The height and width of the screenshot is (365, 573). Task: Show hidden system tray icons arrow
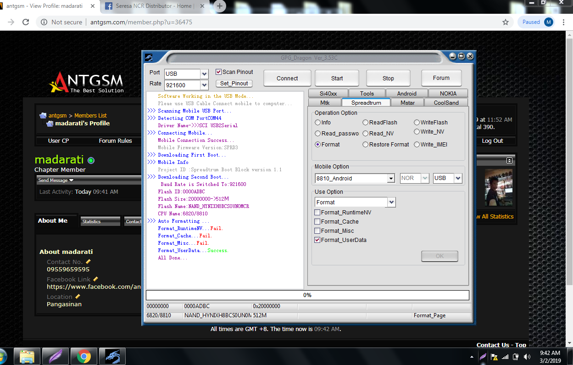(472, 357)
